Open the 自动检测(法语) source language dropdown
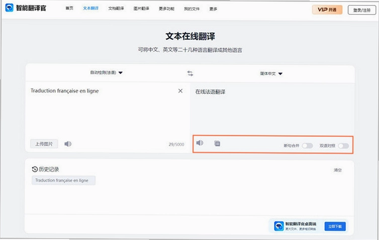Screen dimensions: 379x240 [x=107, y=72]
